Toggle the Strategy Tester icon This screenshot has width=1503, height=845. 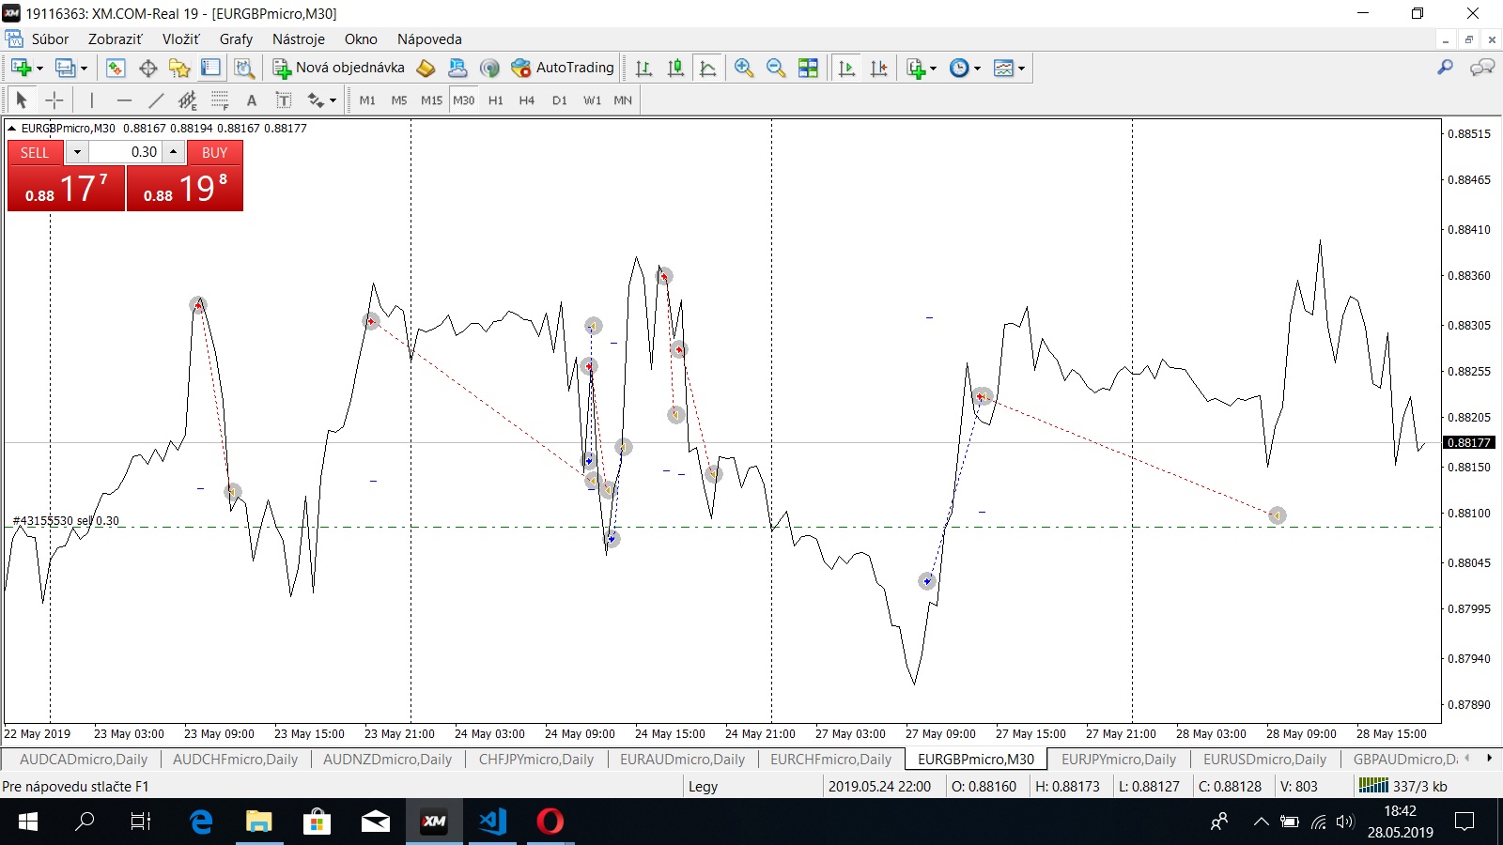[x=244, y=68]
